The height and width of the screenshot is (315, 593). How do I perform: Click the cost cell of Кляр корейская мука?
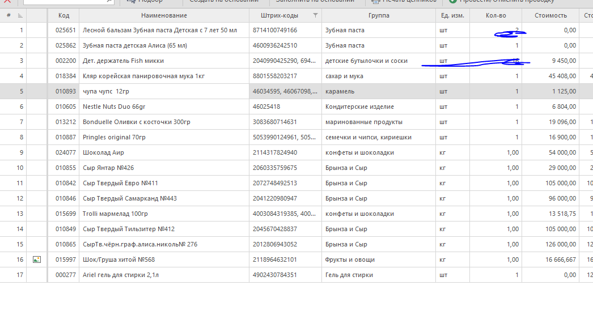(x=550, y=76)
